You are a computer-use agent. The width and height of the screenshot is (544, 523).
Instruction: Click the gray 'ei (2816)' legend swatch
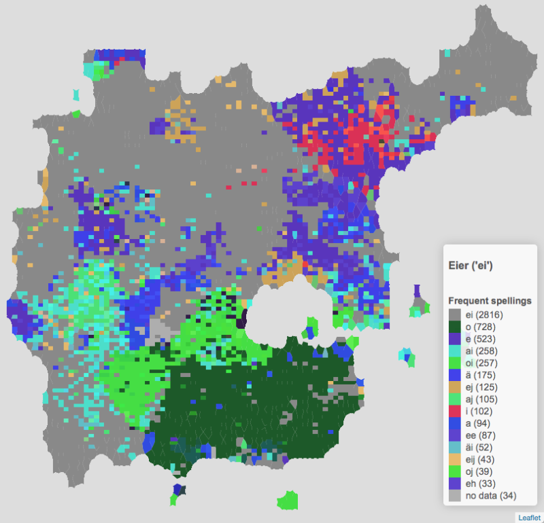pyautogui.click(x=454, y=314)
